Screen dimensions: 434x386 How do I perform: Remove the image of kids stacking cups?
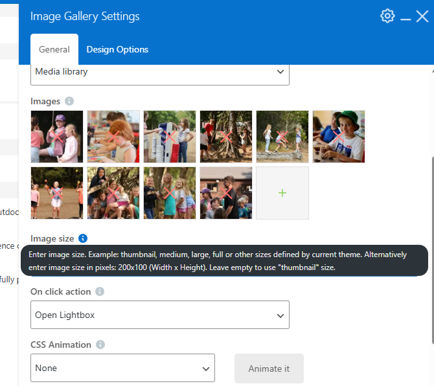pyautogui.click(x=170, y=137)
